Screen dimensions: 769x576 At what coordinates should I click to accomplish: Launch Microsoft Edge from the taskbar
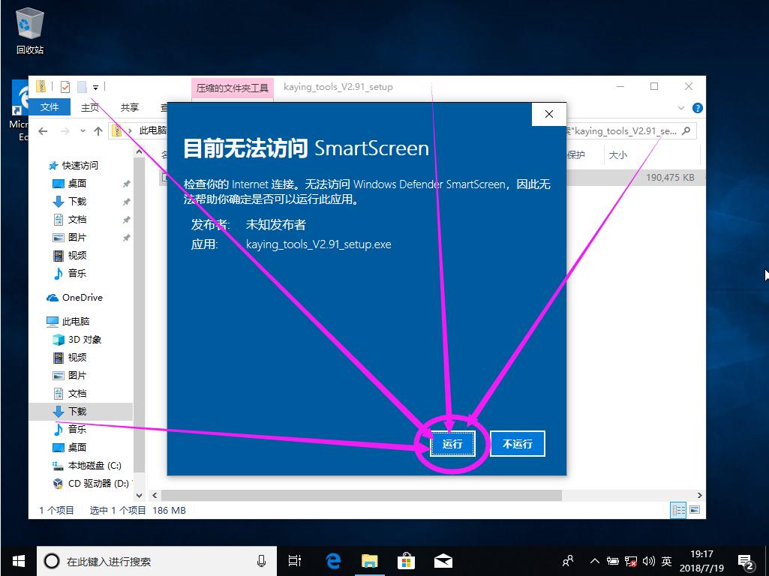[332, 560]
